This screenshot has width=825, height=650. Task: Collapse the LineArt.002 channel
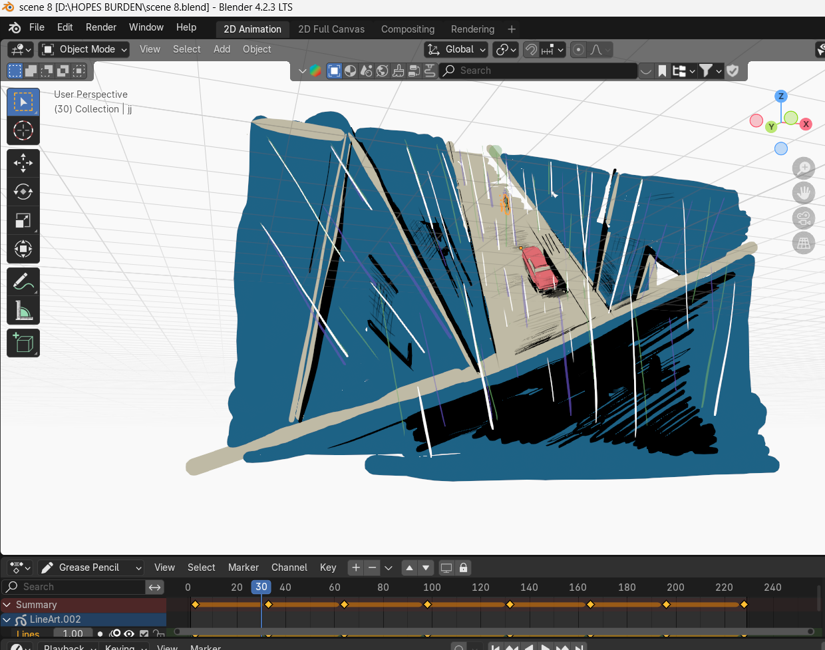click(x=7, y=619)
